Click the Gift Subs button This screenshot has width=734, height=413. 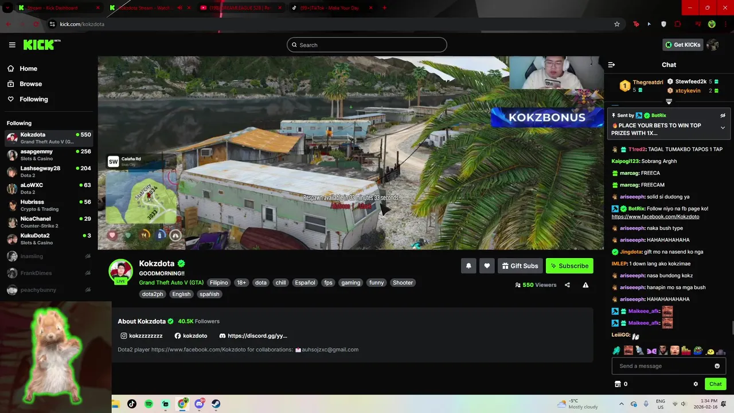(x=520, y=266)
